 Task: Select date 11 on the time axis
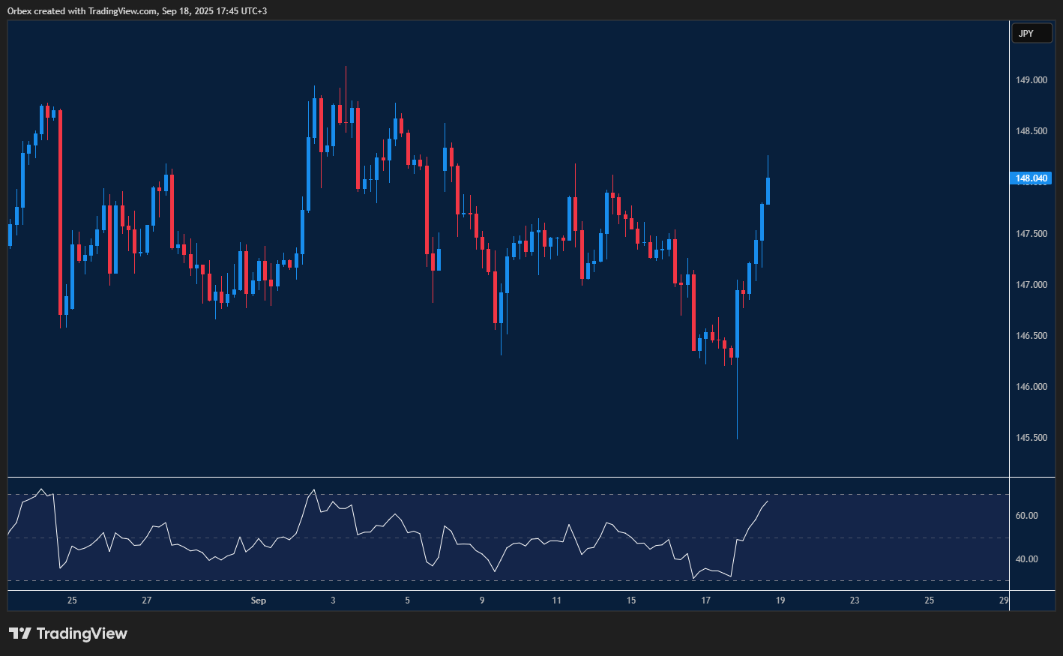click(556, 601)
